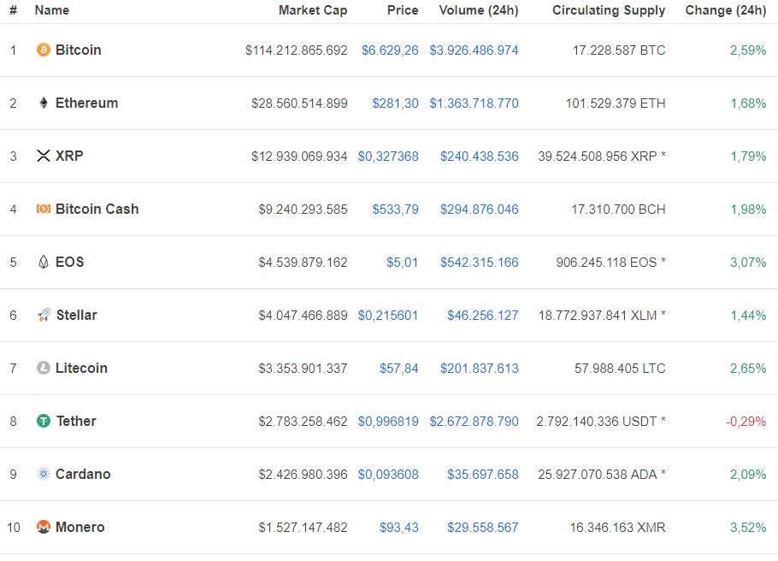
Task: Click Monero volume $29.558.567
Action: (483, 528)
